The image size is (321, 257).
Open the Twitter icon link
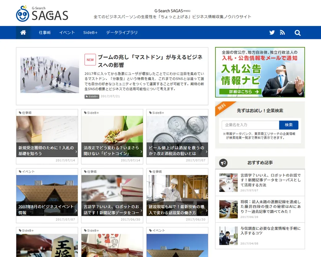pos(272,33)
